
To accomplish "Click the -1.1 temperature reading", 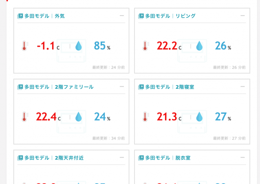I will point(46,46).
